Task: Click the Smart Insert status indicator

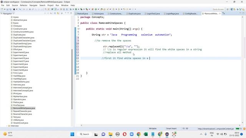Action: pos(171,128)
